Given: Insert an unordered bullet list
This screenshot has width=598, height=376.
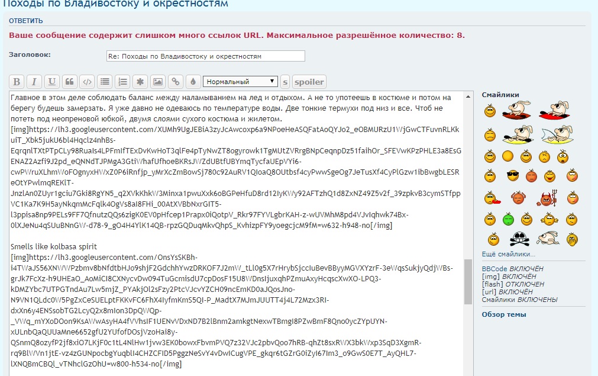Looking at the screenshot, I should pos(105,82).
